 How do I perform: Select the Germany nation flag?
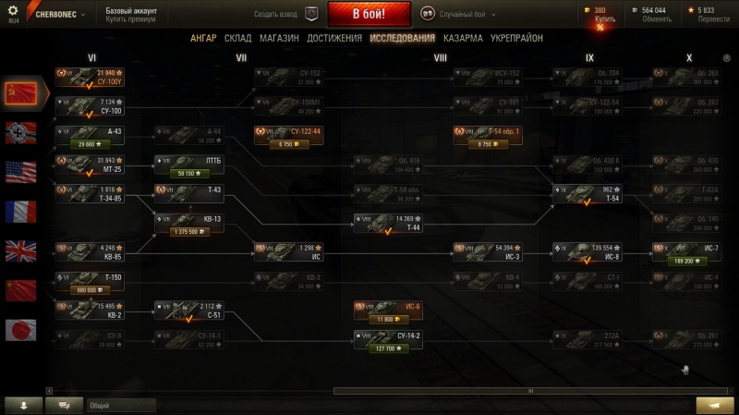(20, 132)
